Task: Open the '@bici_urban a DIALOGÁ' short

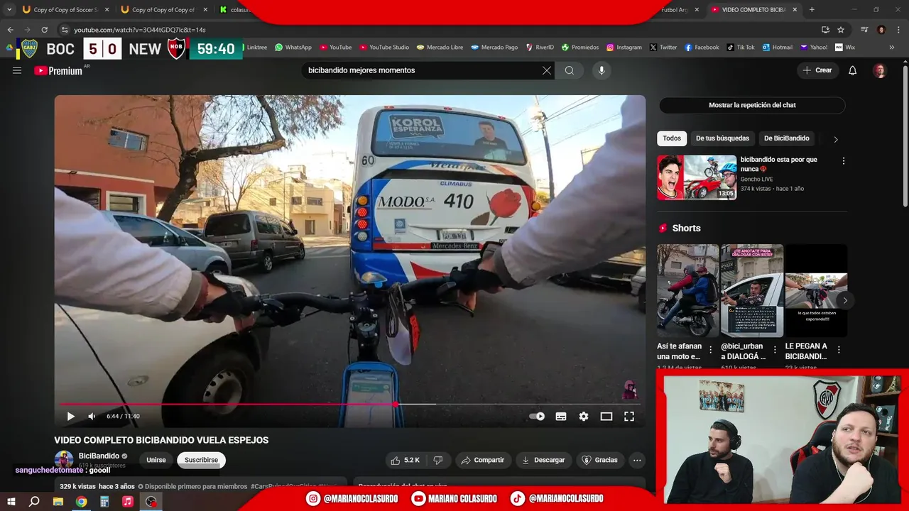Action: tap(752, 290)
